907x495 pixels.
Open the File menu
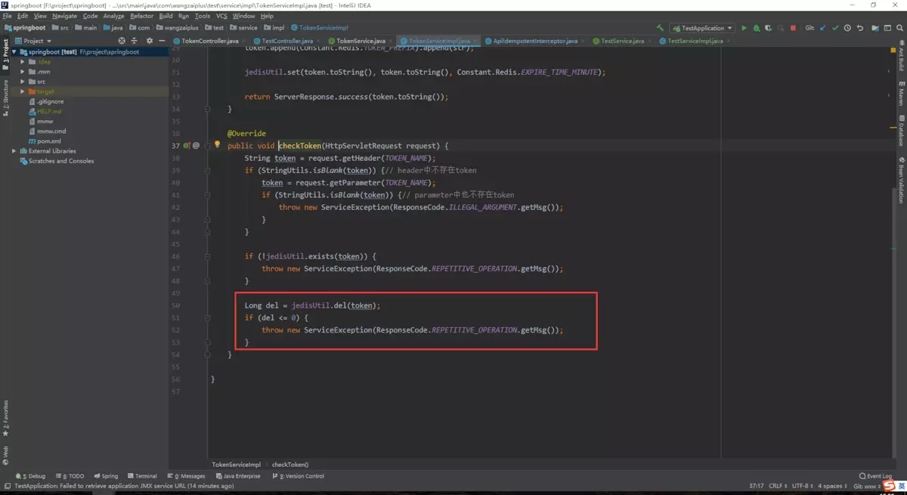[x=8, y=16]
